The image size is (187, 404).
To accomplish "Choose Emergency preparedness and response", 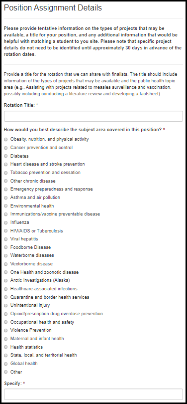I will coord(6,190).
